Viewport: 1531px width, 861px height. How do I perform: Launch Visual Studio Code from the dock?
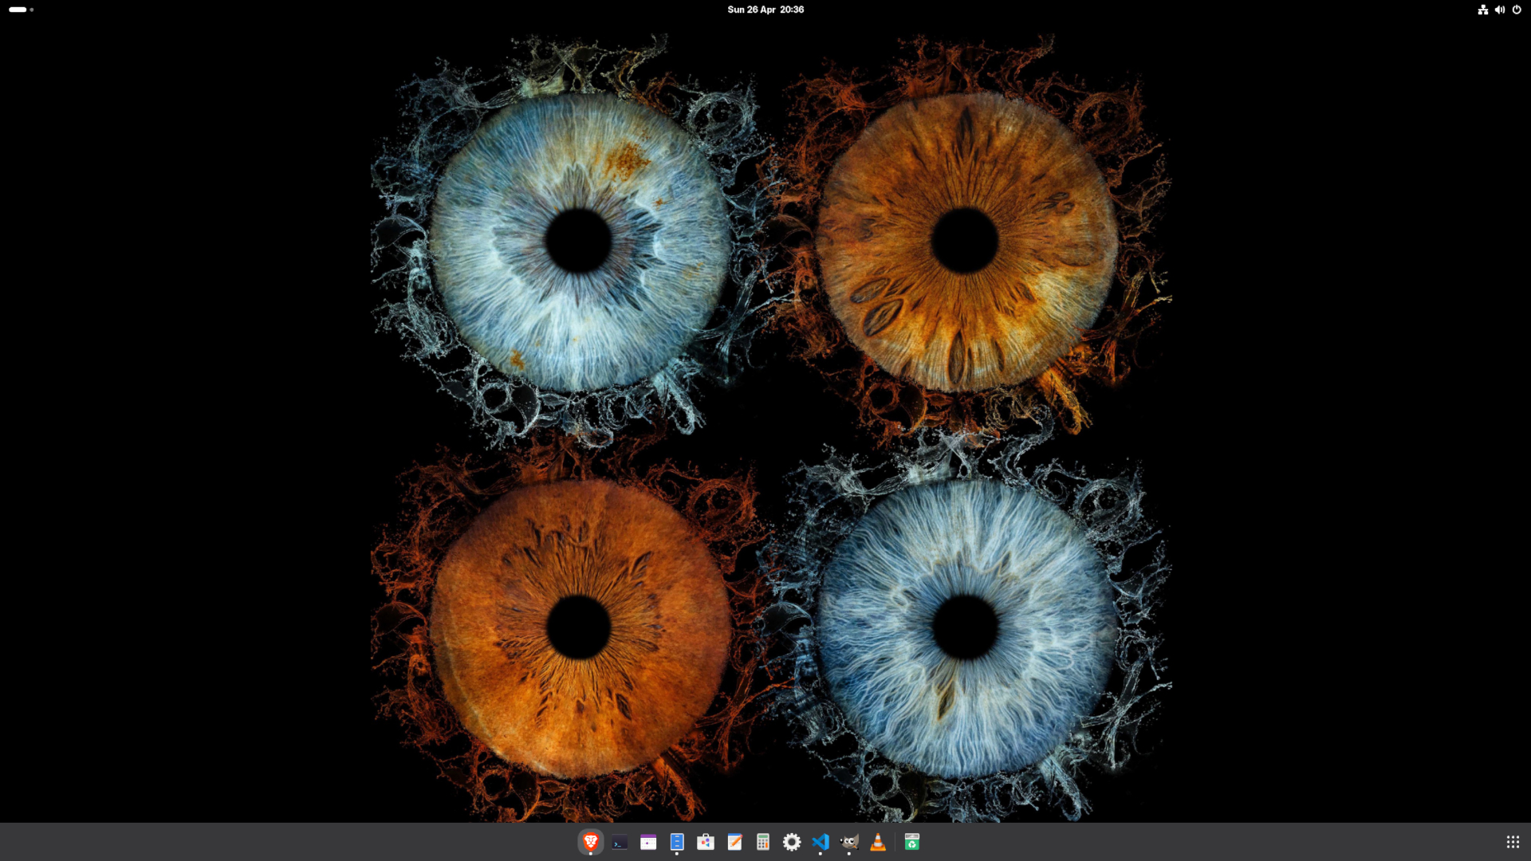point(821,842)
